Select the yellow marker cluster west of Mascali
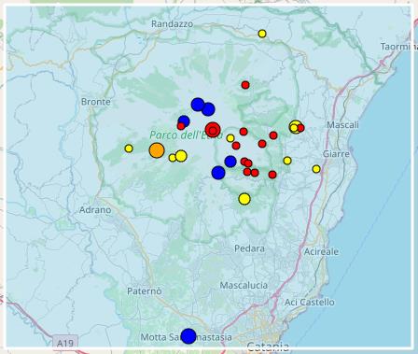Image resolution: width=418 pixels, height=354 pixels. point(295,127)
